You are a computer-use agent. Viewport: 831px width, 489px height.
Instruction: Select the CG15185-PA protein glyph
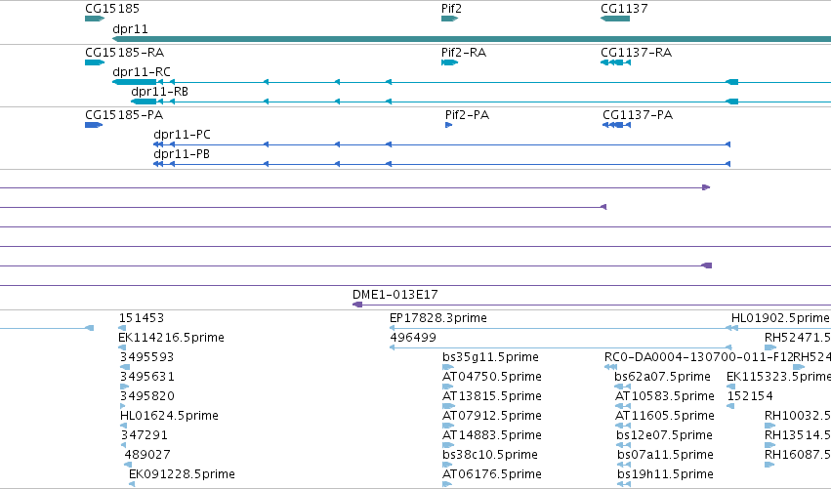pos(94,125)
